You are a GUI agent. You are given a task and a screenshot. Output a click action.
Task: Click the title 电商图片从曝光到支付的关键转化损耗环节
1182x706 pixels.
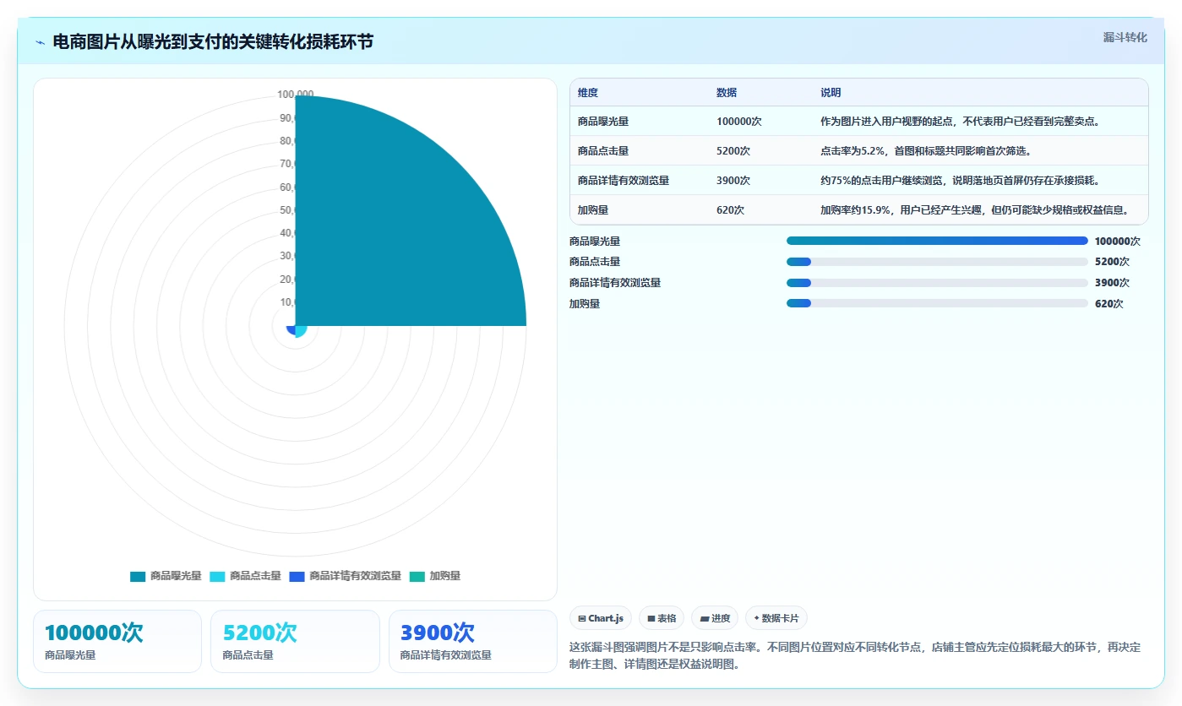click(213, 42)
